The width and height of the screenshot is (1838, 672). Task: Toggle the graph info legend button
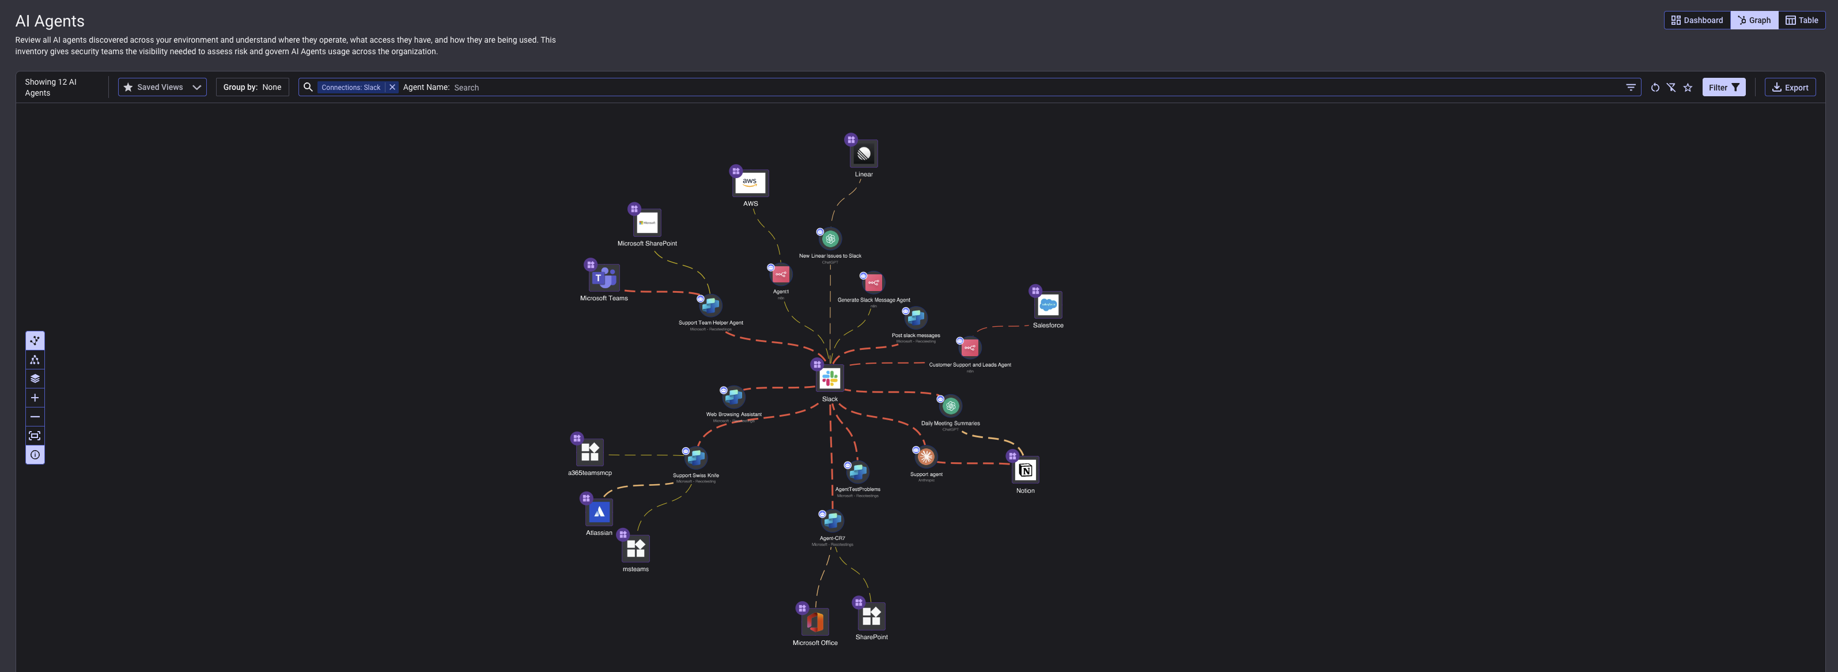coord(34,454)
